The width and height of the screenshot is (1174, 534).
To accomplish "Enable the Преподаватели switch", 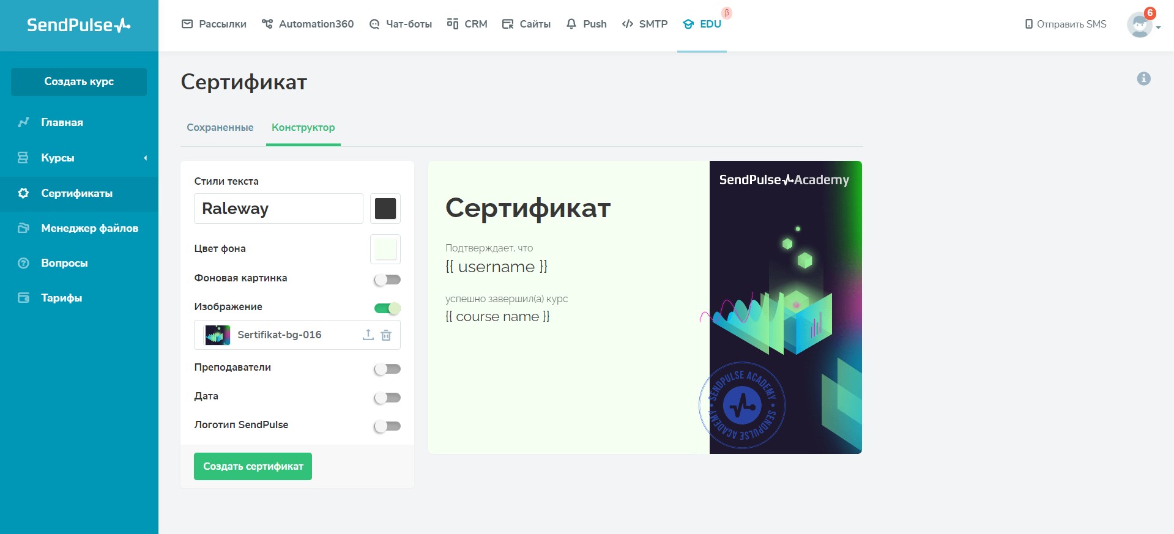I will 387,369.
